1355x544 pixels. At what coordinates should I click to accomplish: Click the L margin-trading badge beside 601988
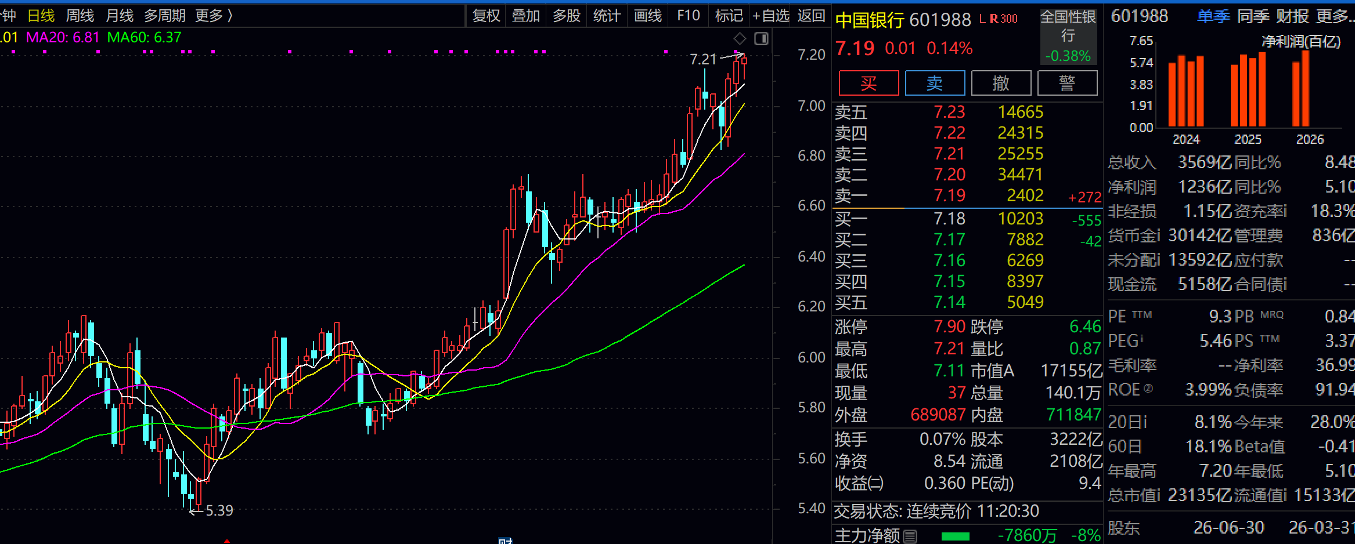pyautogui.click(x=982, y=19)
